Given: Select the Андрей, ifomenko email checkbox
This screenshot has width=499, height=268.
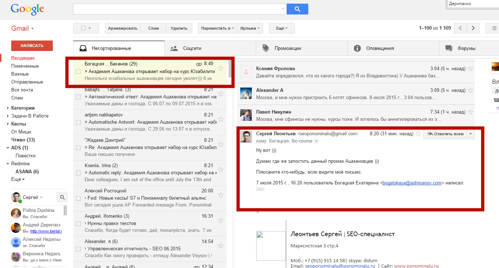Looking at the screenshot, I should click(x=78, y=224).
